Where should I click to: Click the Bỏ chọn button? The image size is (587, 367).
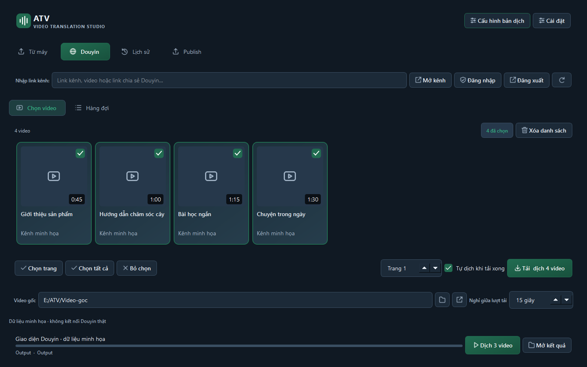point(137,268)
